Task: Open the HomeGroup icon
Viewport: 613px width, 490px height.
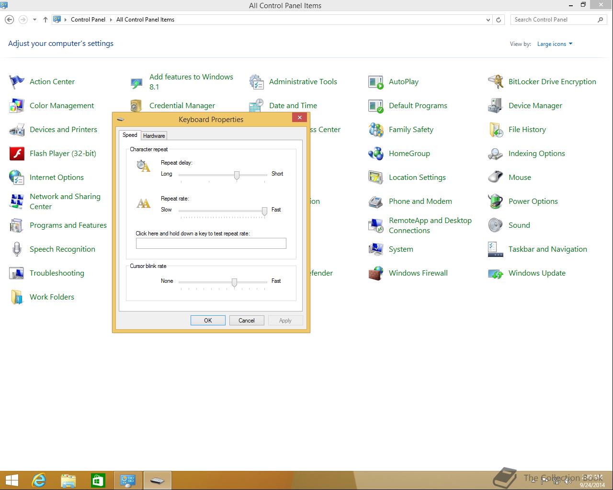Action: (376, 154)
